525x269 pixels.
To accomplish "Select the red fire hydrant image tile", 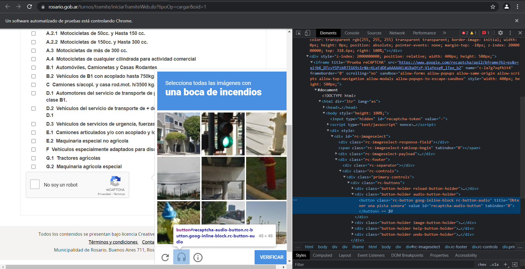I will pos(266,178).
